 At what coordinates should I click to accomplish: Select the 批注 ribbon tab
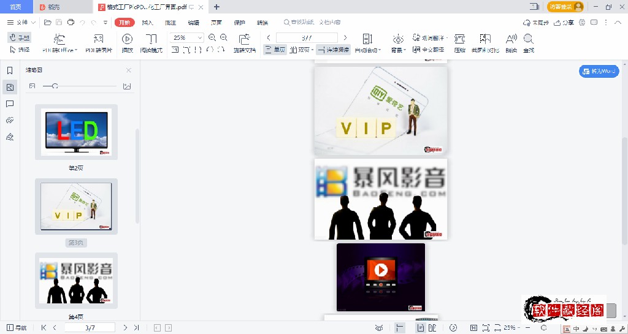coord(170,23)
